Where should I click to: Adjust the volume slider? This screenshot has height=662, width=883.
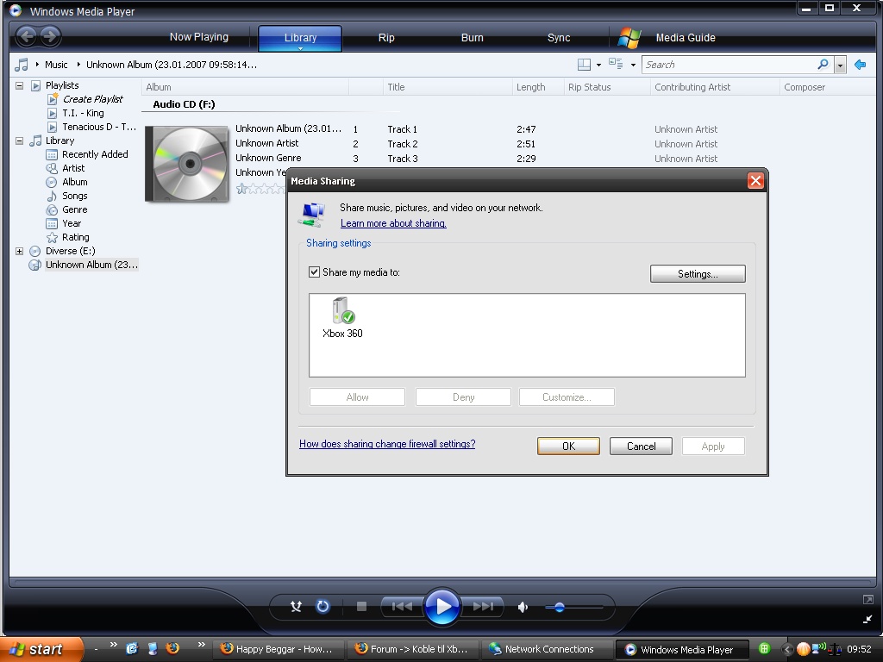pyautogui.click(x=559, y=607)
